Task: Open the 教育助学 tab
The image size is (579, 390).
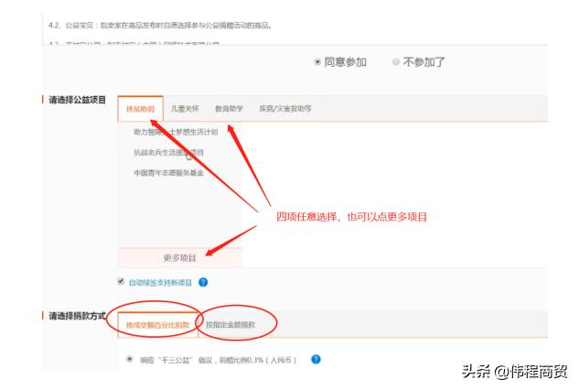Action: (x=229, y=109)
